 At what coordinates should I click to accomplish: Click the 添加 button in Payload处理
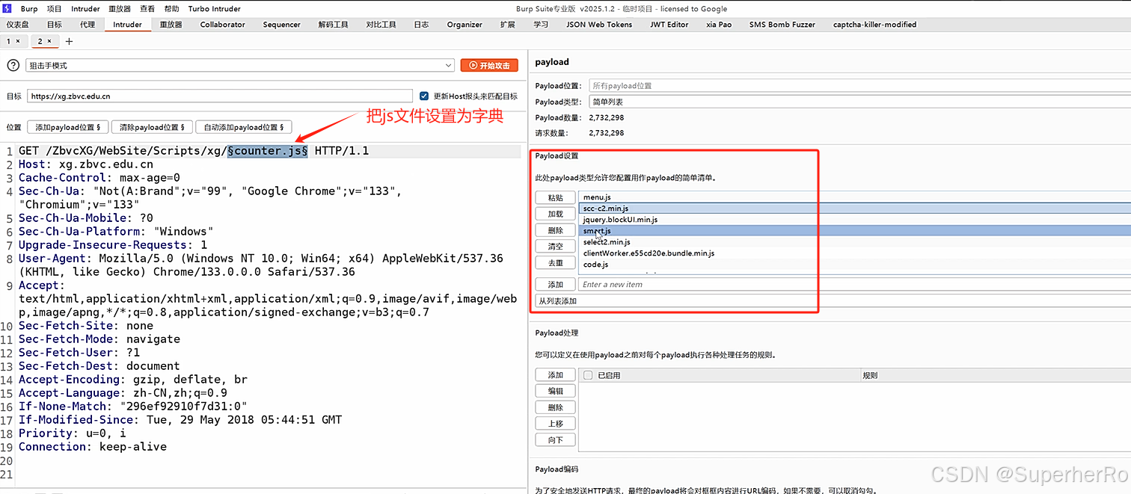click(555, 375)
